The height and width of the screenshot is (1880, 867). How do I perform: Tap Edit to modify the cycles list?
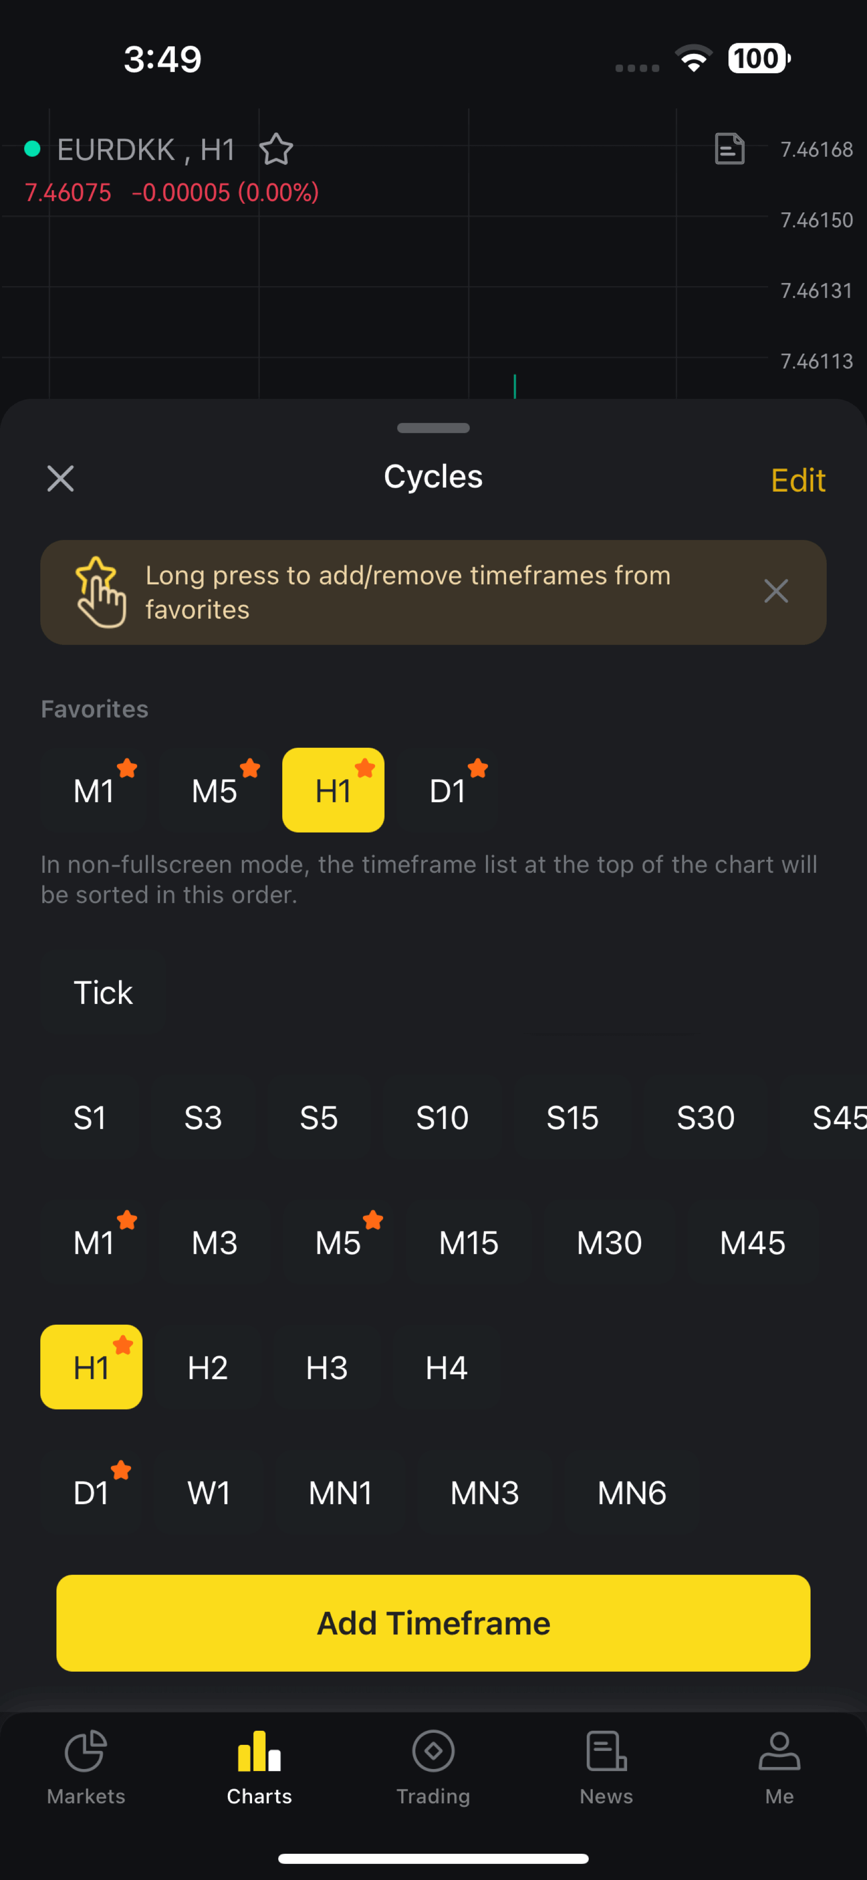pos(797,480)
